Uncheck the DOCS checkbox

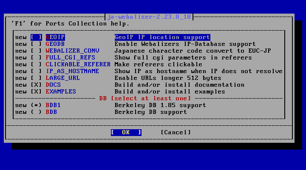(36, 85)
